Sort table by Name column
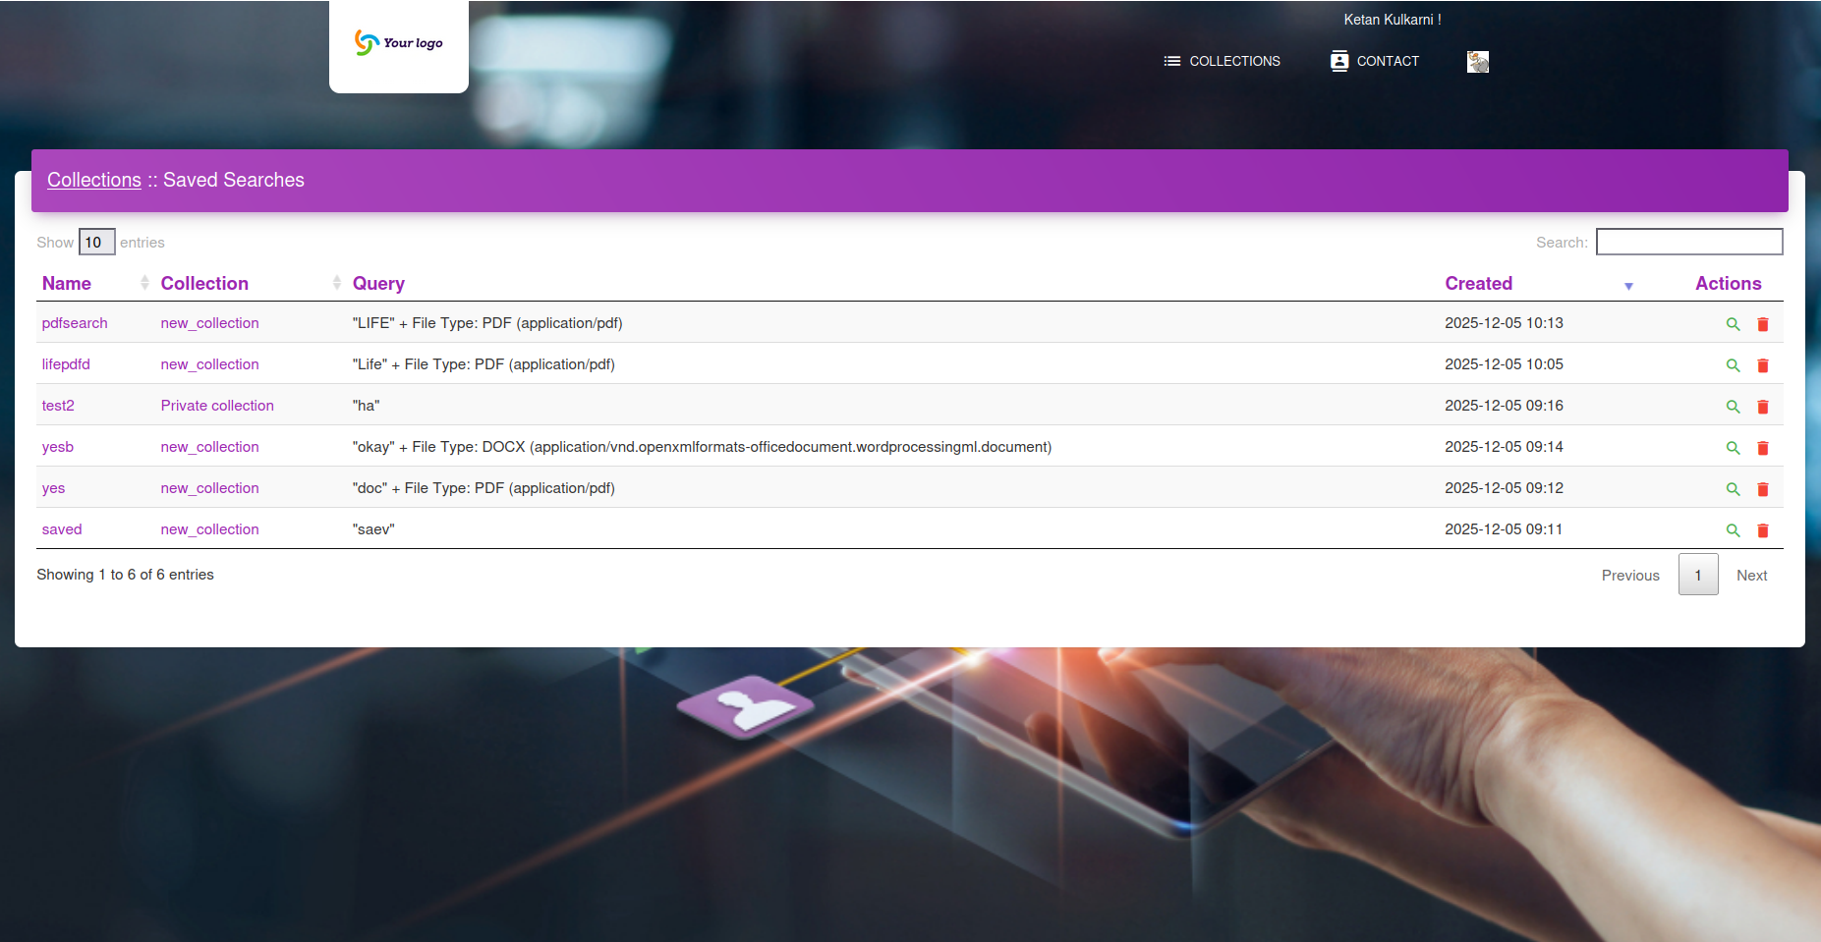Viewport: 1821px width, 942px height. click(67, 284)
